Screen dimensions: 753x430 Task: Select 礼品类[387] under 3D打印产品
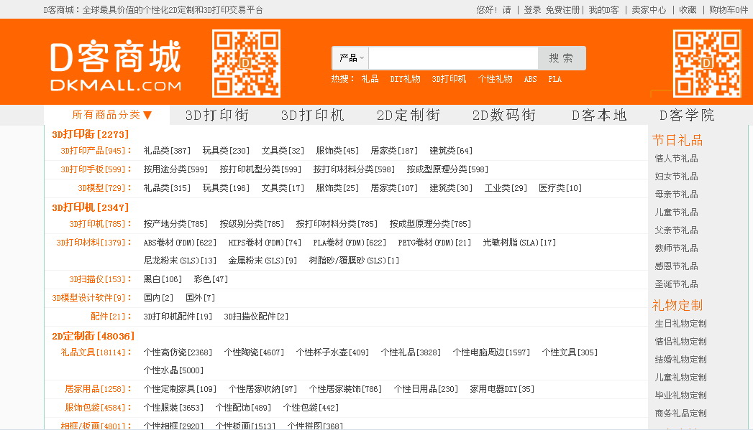(x=167, y=151)
